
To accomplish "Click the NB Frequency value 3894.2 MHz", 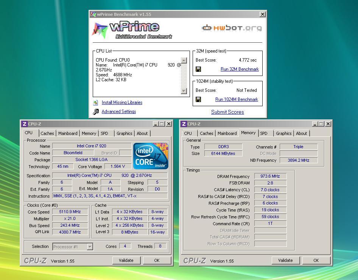I will (x=299, y=160).
